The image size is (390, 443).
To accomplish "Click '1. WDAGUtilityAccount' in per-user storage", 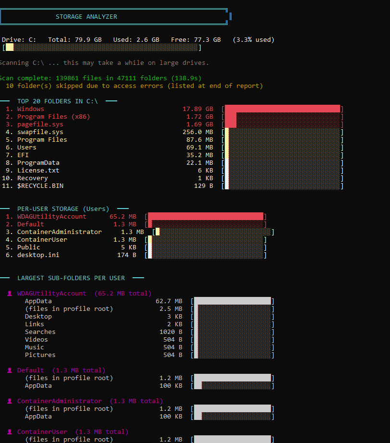I will [x=136, y=216].
